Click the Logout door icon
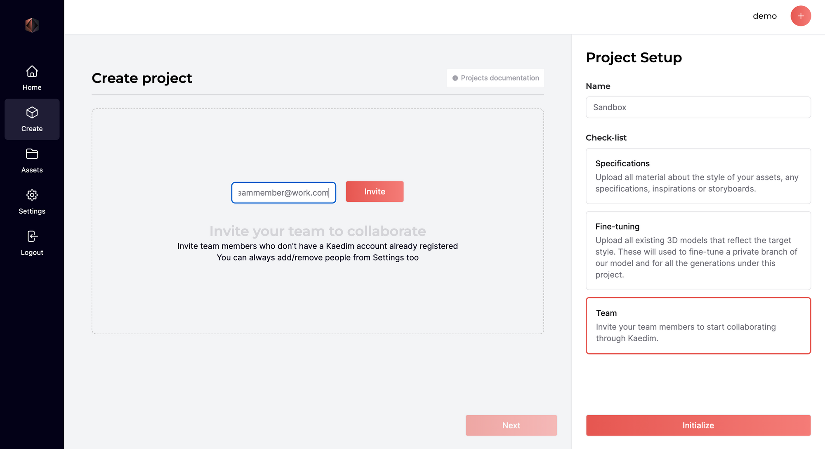825x449 pixels. pyautogui.click(x=32, y=236)
